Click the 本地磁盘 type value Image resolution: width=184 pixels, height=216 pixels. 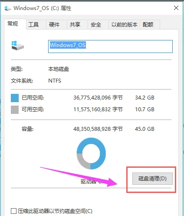(x=59, y=69)
